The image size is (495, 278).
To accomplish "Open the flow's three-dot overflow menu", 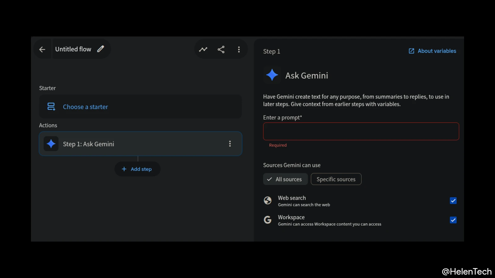I will click(239, 49).
